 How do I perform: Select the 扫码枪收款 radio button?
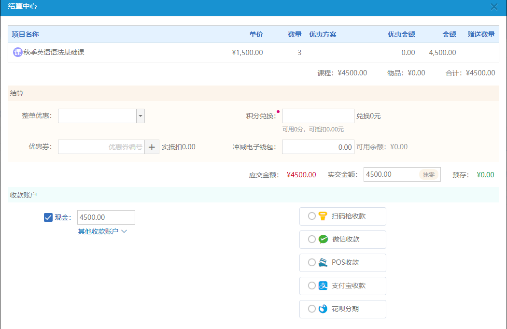point(311,216)
